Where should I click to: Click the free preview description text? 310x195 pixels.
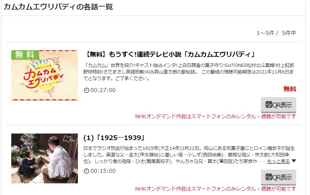click(189, 72)
